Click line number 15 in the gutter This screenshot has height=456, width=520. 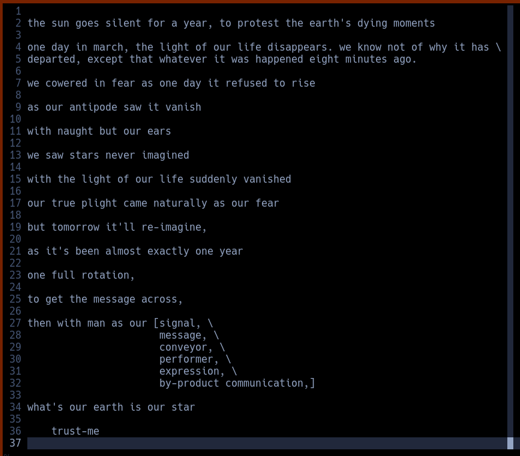pyautogui.click(x=15, y=179)
